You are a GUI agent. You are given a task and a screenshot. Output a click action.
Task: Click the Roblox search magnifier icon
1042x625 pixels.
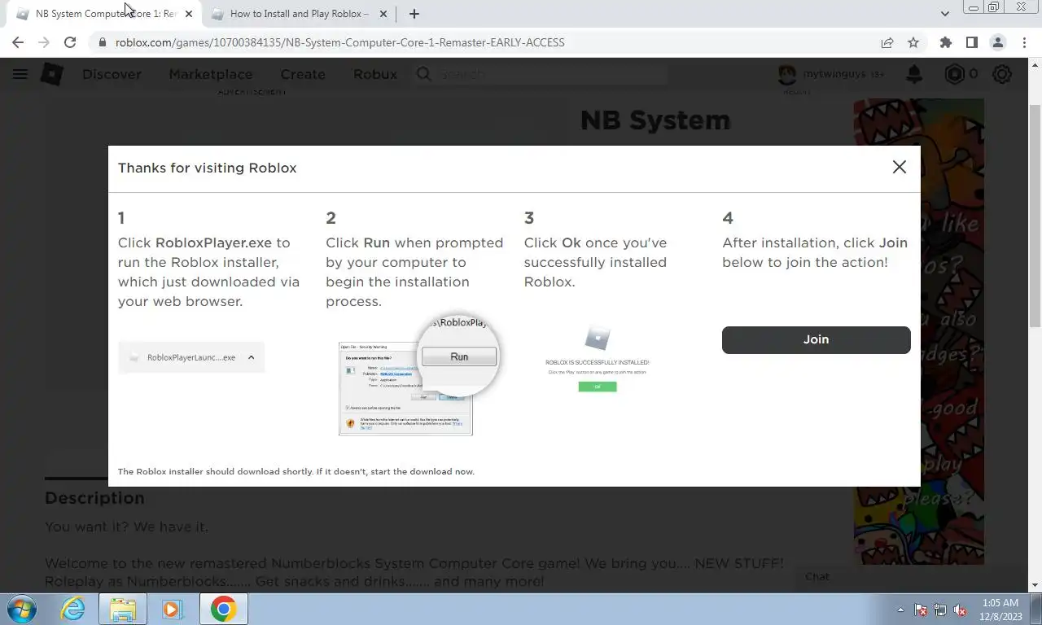[423, 74]
